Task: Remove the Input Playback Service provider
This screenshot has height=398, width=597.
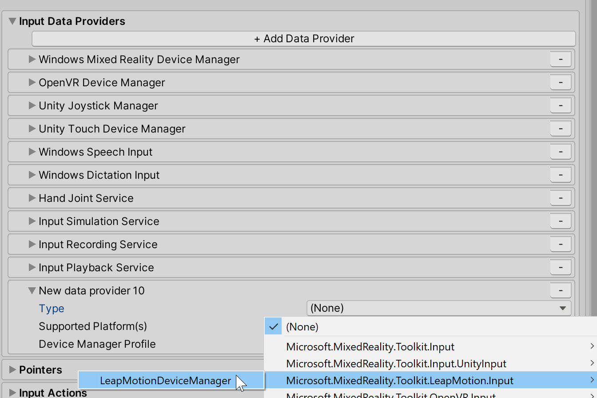Action: [560, 267]
